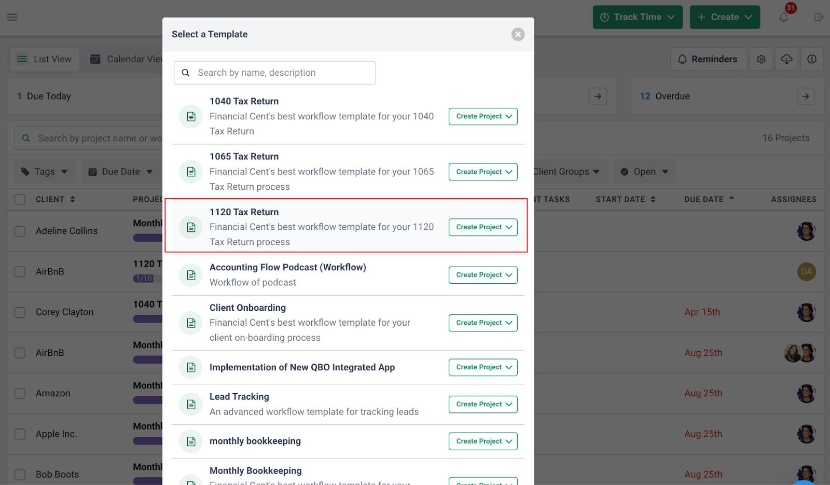This screenshot has height=485, width=830.
Task: Expand the Track Time dropdown
Action: [x=638, y=17]
